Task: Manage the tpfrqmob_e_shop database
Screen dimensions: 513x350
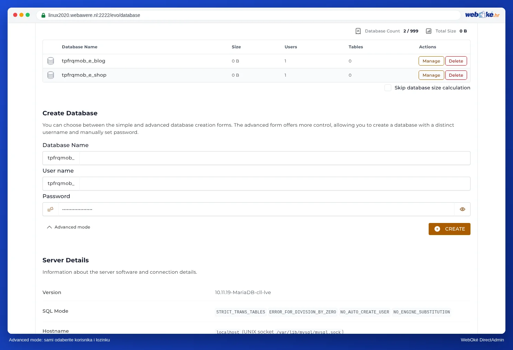Action: tap(431, 75)
